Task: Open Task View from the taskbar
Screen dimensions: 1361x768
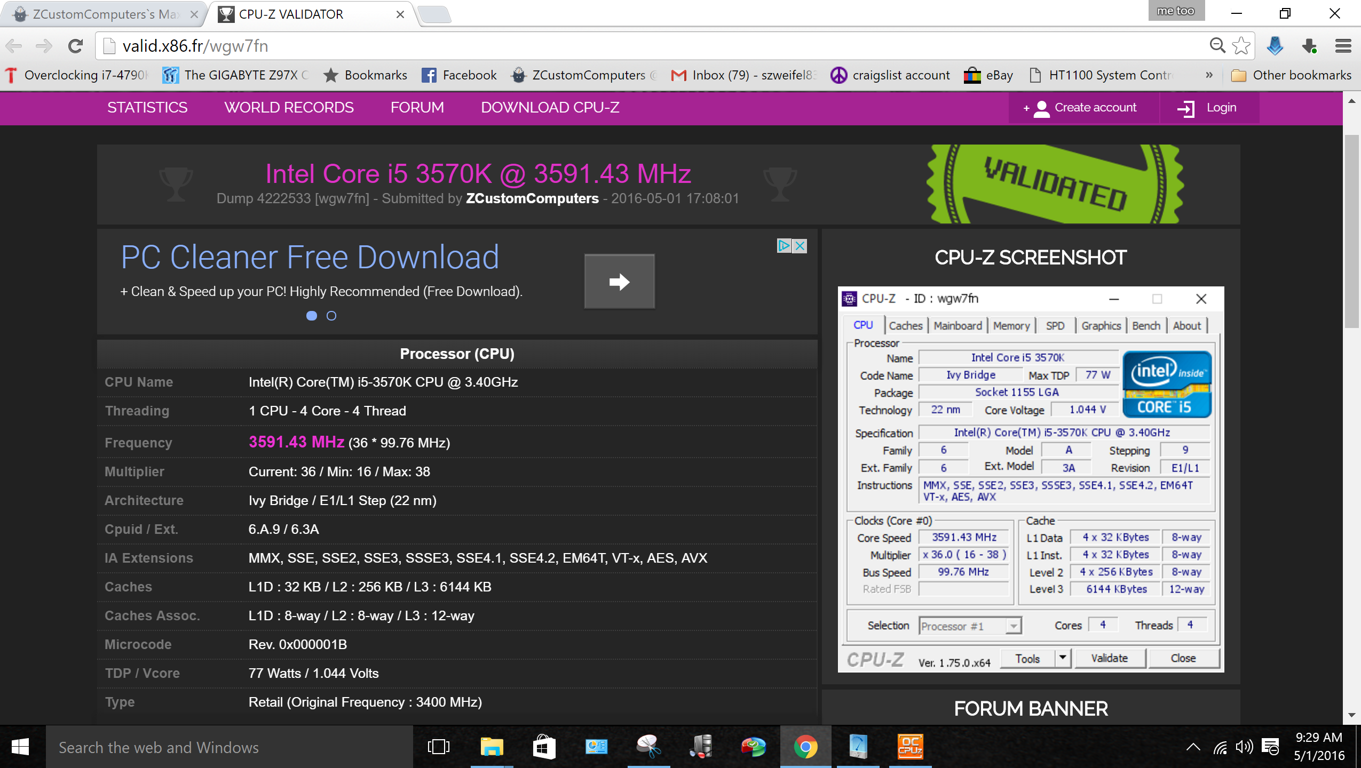Action: click(x=439, y=747)
